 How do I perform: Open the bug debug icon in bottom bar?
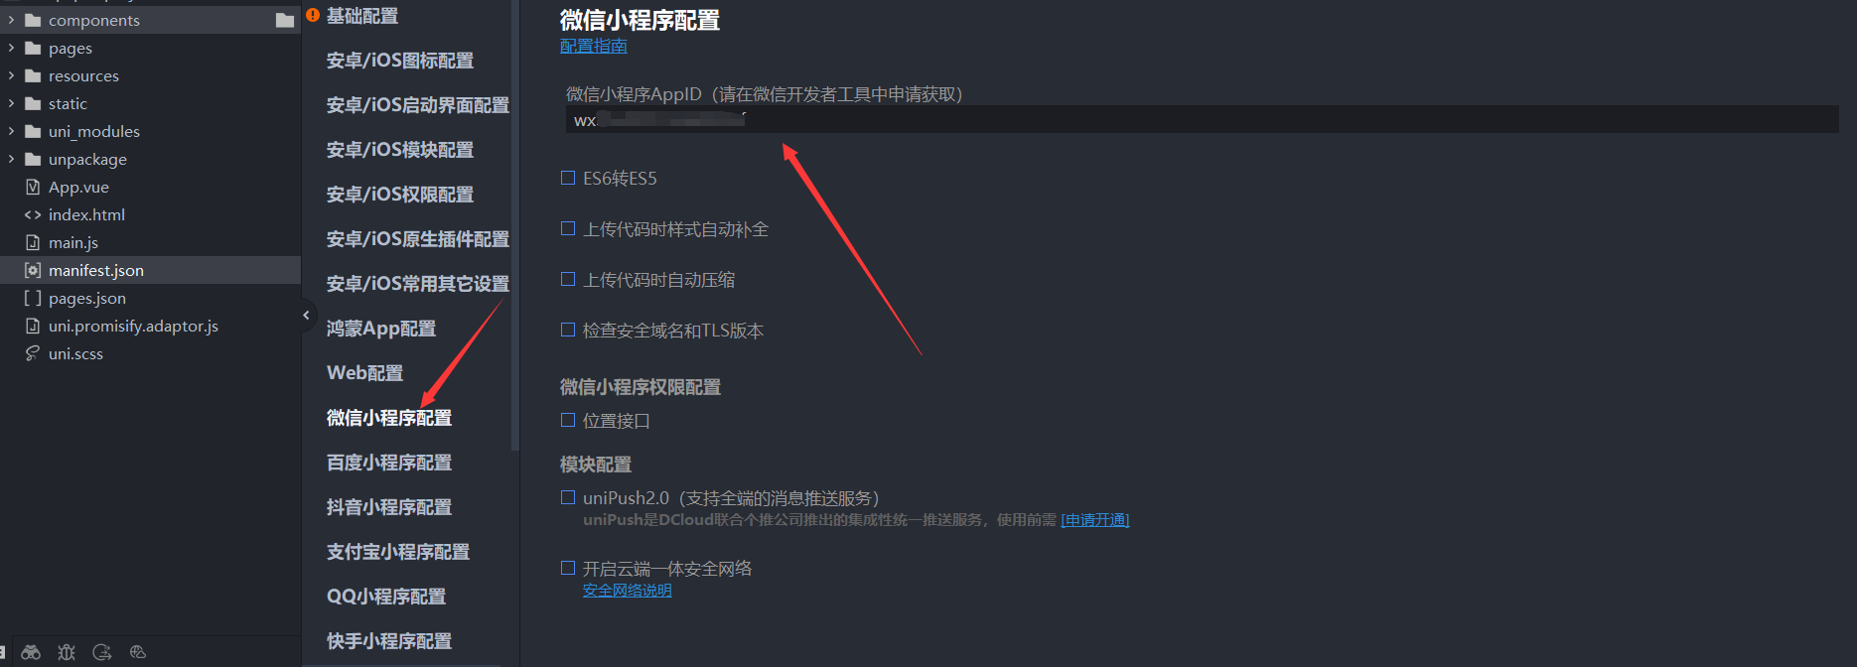pyautogui.click(x=67, y=652)
